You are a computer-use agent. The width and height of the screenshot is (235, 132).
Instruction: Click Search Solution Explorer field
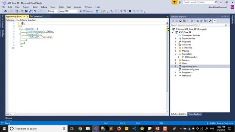coord(200,25)
